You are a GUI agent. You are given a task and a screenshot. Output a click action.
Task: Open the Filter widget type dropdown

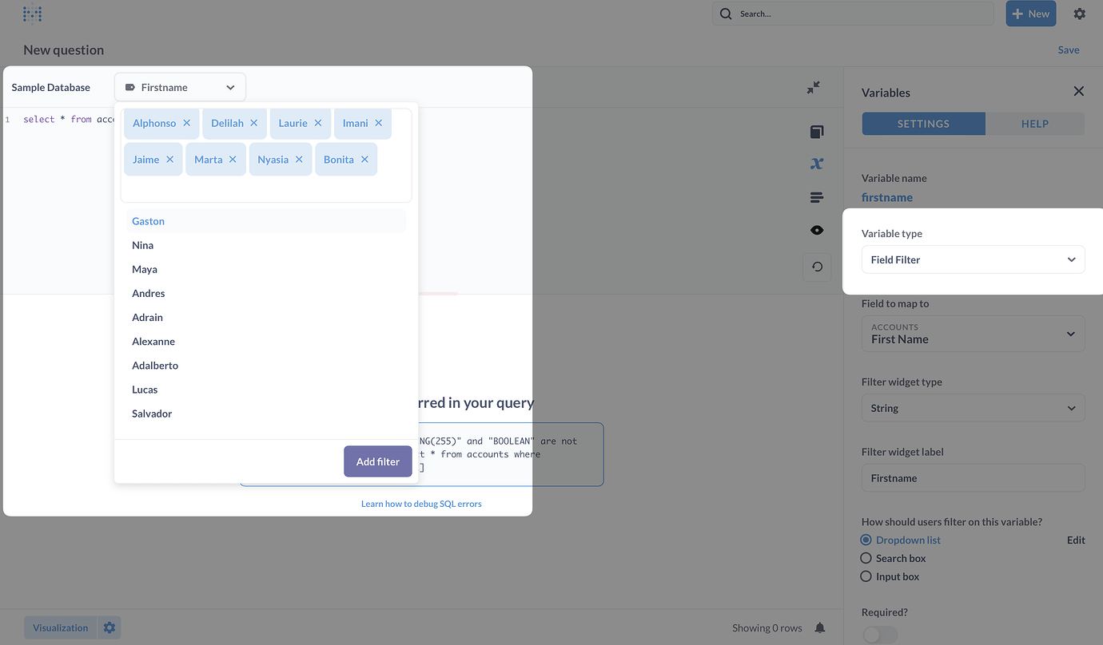pyautogui.click(x=973, y=408)
